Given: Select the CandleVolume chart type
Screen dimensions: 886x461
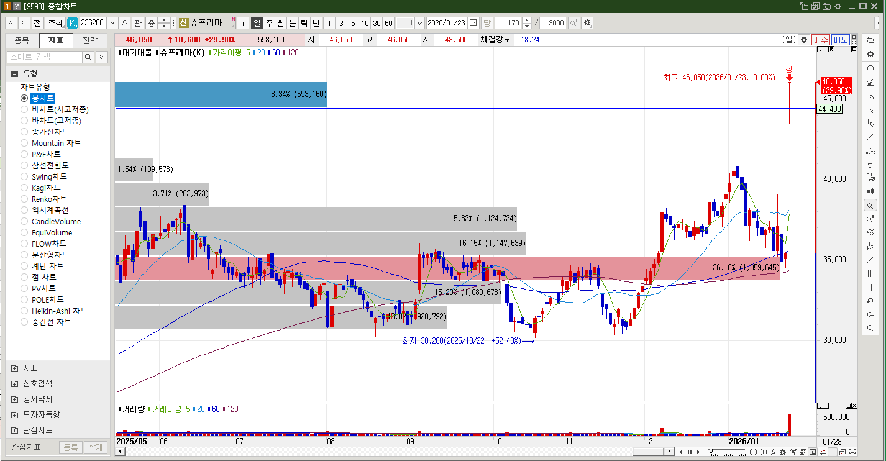Looking at the screenshot, I should pyautogui.click(x=24, y=221).
